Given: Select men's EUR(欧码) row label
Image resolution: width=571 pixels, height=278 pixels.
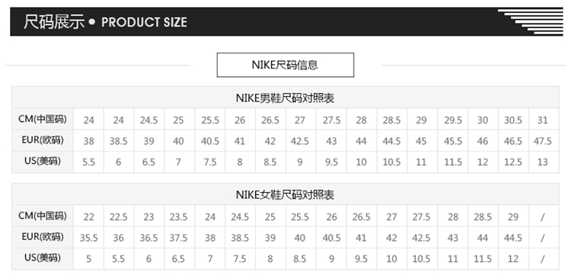Looking at the screenshot, I should coord(43,140).
